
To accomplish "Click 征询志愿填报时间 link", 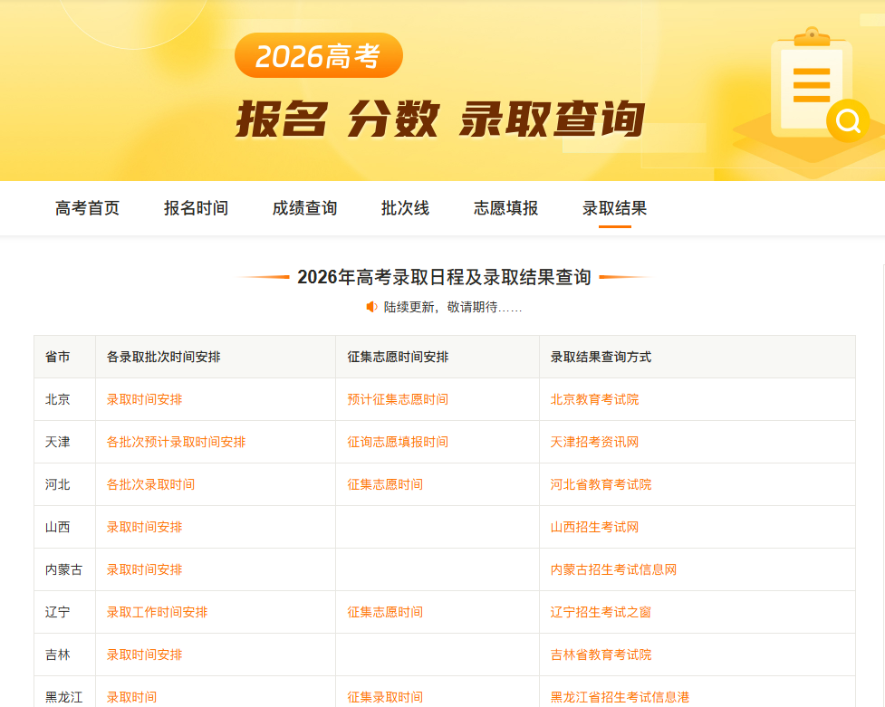I will click(x=398, y=442).
